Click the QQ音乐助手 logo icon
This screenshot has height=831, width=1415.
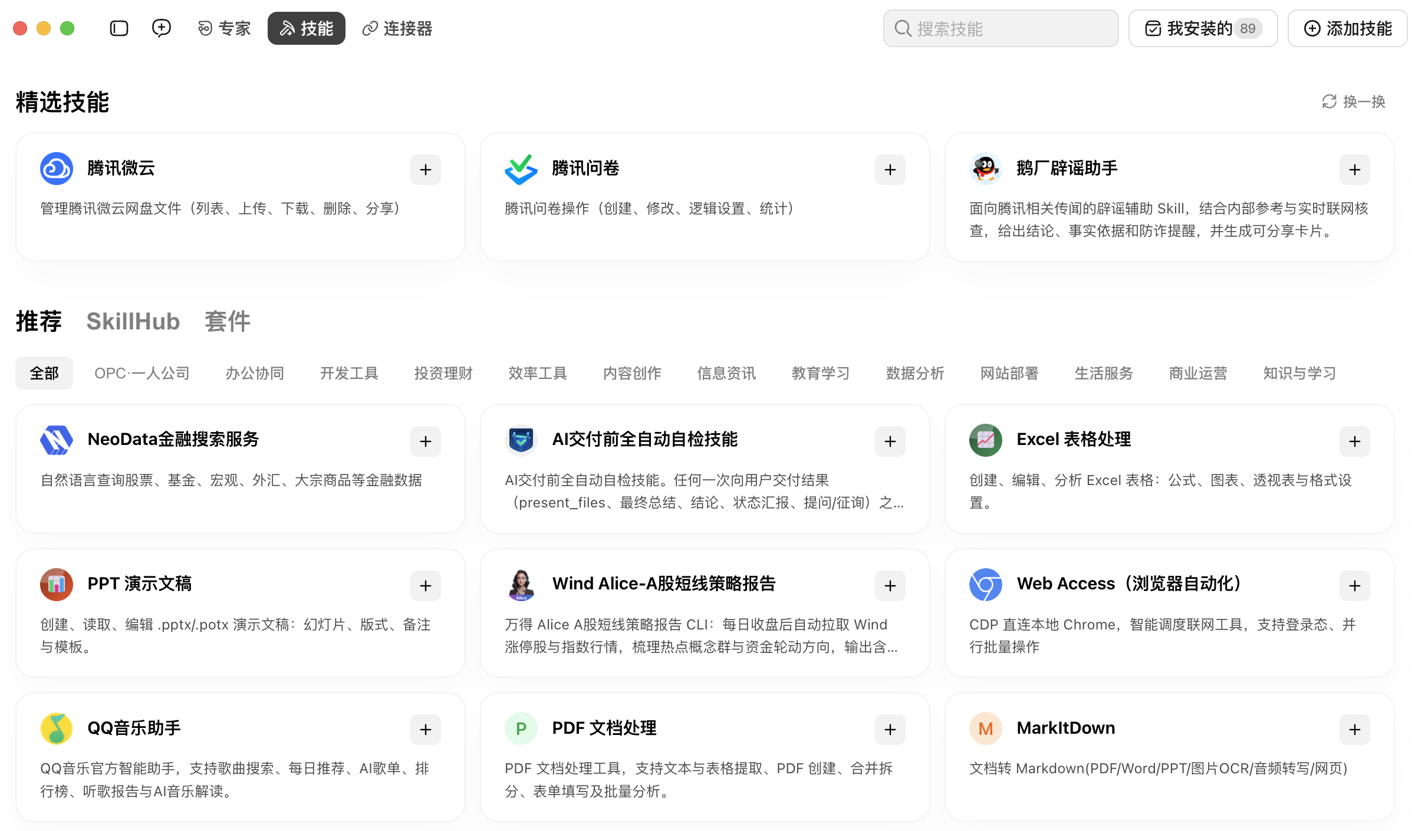[x=57, y=728]
